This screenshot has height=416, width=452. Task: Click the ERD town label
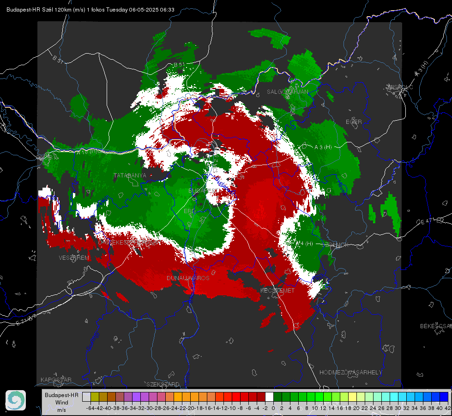189,211
